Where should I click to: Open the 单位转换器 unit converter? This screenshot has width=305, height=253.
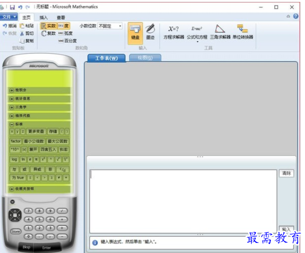coord(243,32)
